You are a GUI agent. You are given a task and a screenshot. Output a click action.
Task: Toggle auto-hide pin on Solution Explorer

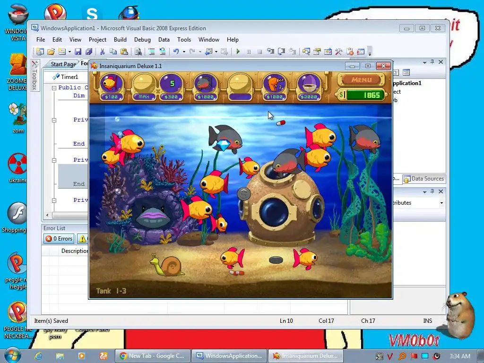(x=432, y=62)
